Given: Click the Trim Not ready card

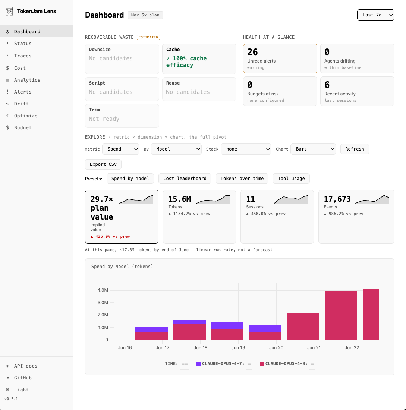Looking at the screenshot, I should [x=122, y=116].
